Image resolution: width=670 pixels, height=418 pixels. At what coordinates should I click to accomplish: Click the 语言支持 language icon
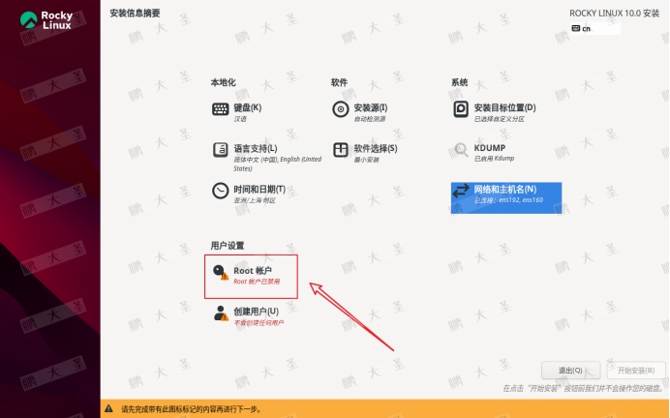pos(220,150)
